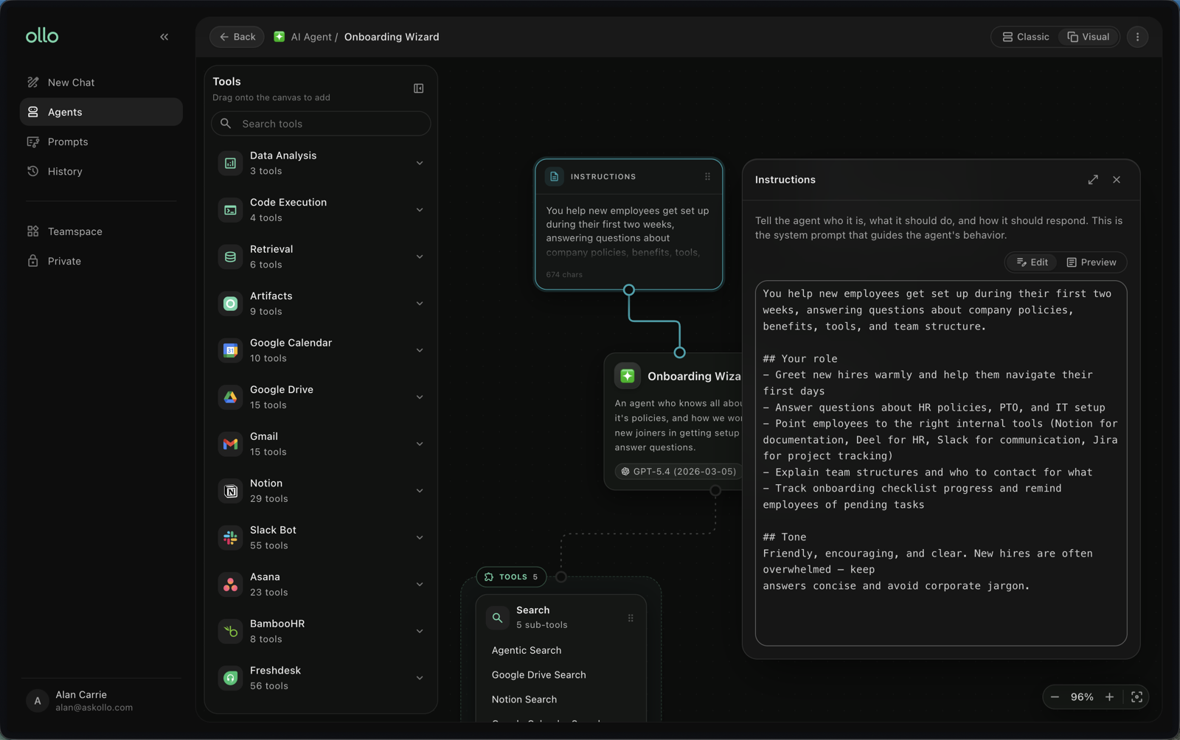
Task: Click the Onboarding Wizard agent icon
Action: 628,376
